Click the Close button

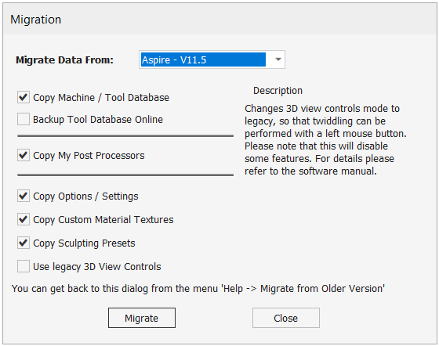point(286,318)
